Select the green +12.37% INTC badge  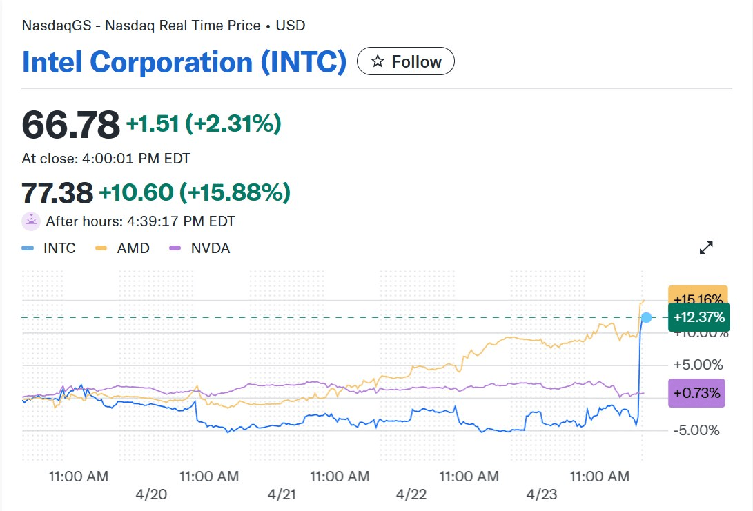click(698, 318)
